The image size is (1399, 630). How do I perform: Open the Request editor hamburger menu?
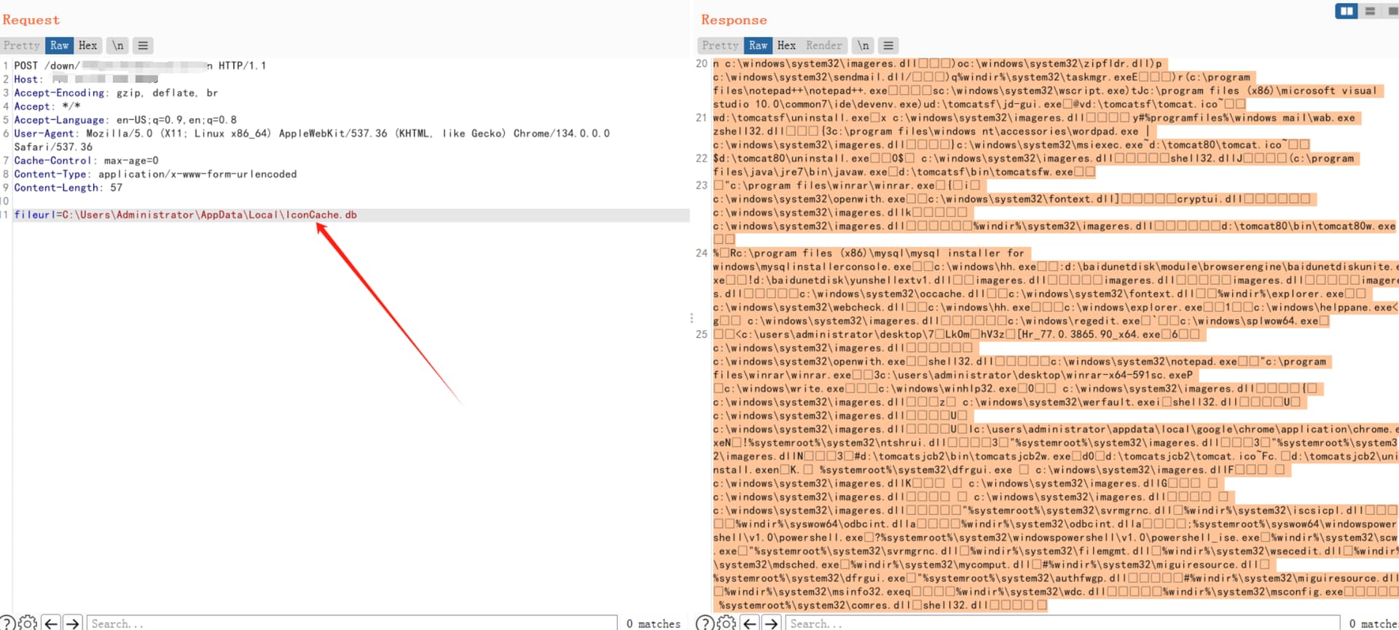[x=143, y=45]
